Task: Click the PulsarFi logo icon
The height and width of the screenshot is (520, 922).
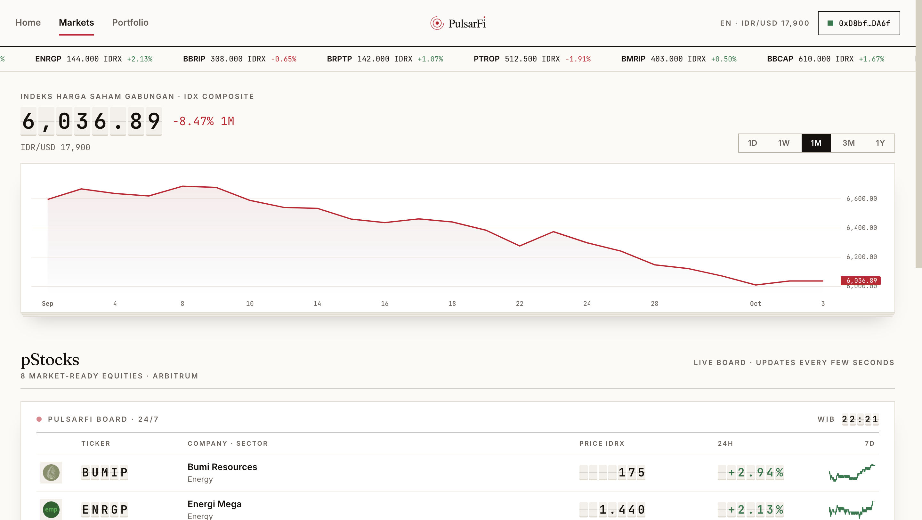Action: [437, 23]
